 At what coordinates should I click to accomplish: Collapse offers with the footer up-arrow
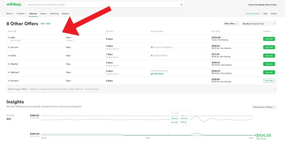(274, 89)
